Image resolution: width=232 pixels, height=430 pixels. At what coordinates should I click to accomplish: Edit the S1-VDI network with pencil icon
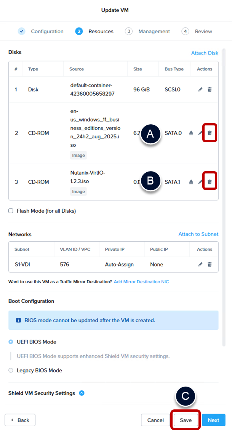(x=200, y=264)
